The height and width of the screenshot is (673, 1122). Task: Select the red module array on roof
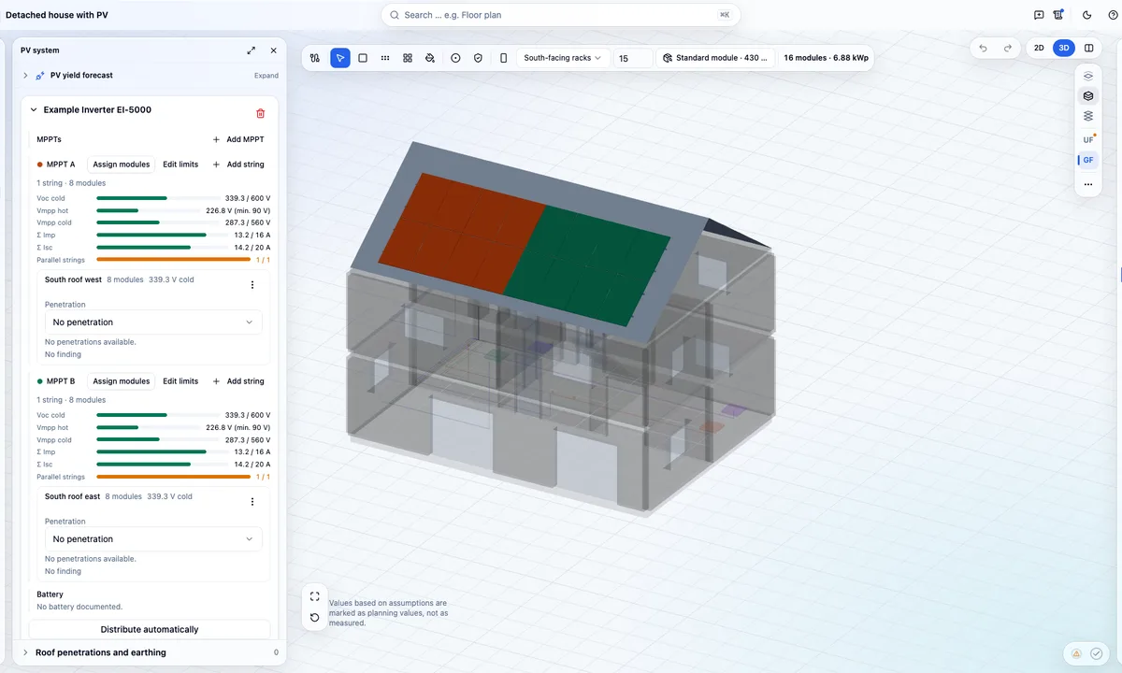(x=463, y=234)
